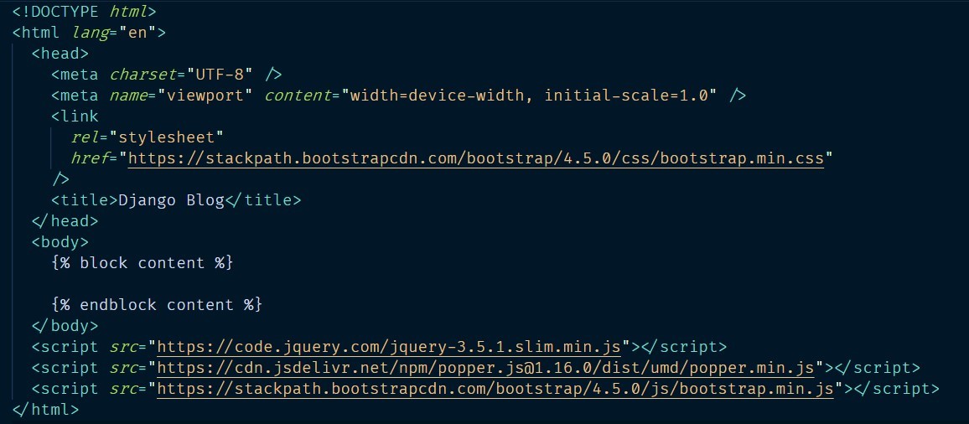
Task: Click the content="width=device-width, initial-scale=1.0" value
Action: [x=490, y=96]
